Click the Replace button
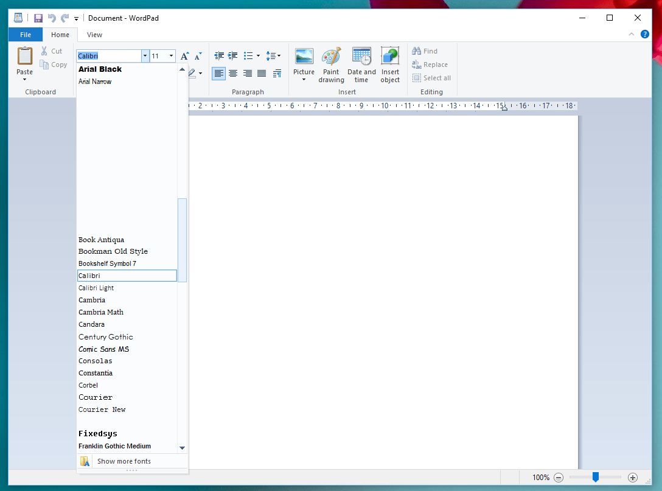Screen dimensions: 662x491 coord(430,64)
